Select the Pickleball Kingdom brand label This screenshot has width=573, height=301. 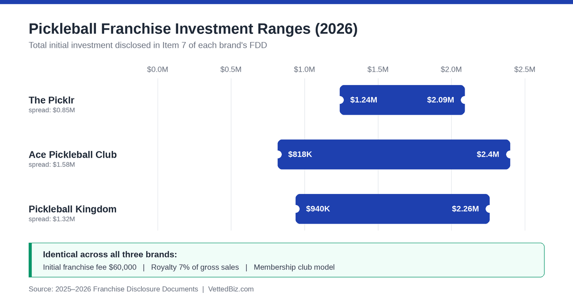point(73,209)
